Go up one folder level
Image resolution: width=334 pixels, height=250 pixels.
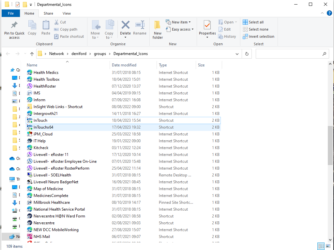32,54
